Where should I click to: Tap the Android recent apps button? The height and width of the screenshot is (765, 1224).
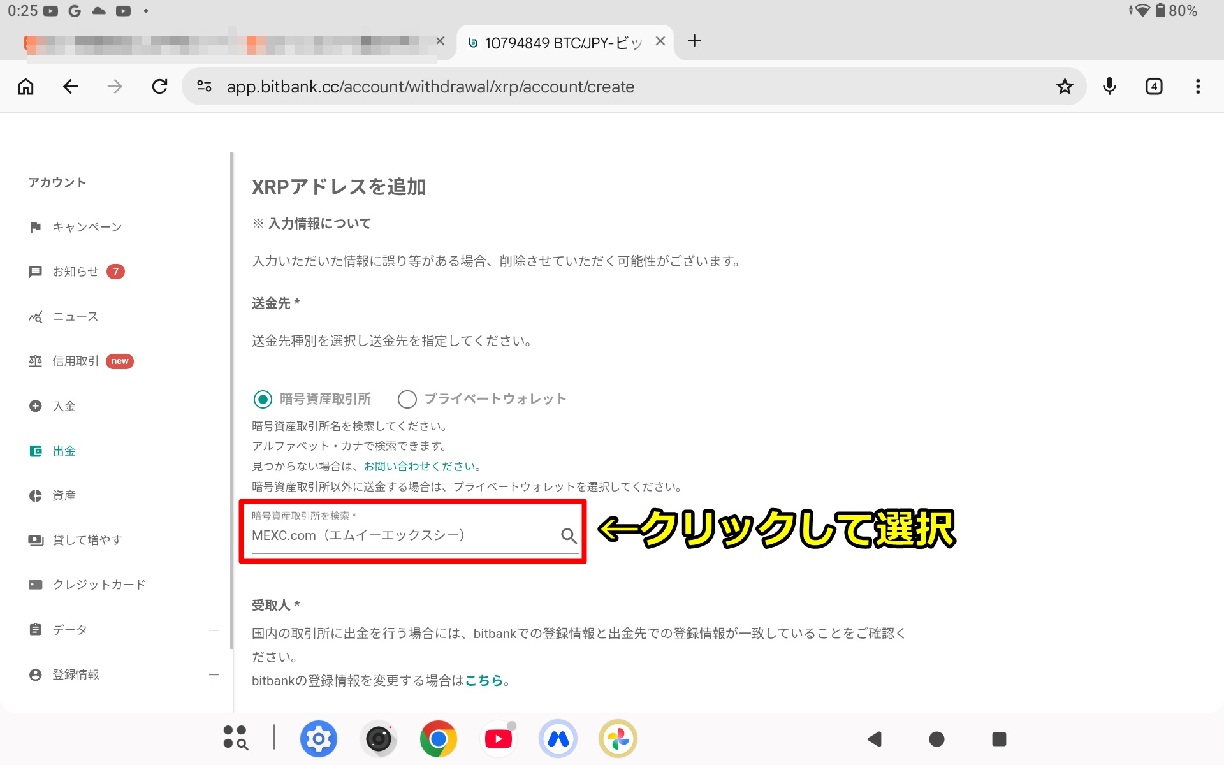(x=999, y=739)
